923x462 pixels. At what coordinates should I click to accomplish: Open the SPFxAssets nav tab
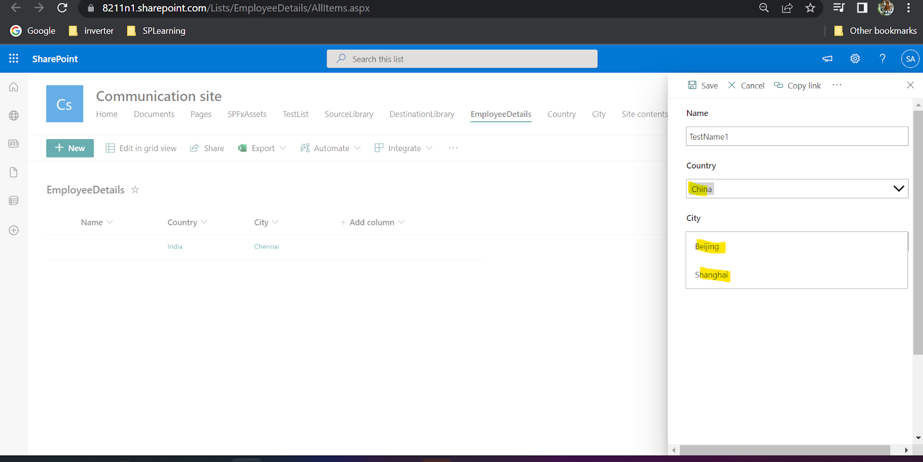click(247, 114)
